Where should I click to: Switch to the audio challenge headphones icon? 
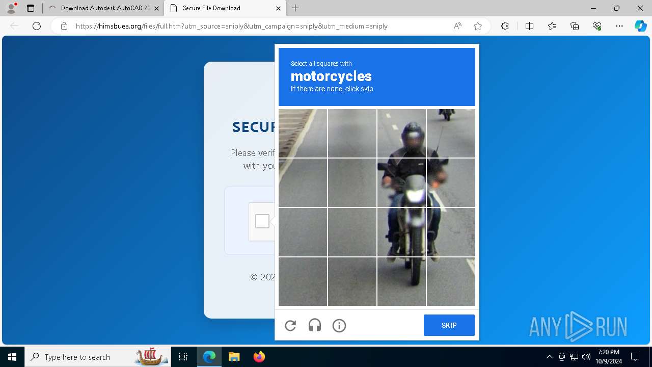315,326
